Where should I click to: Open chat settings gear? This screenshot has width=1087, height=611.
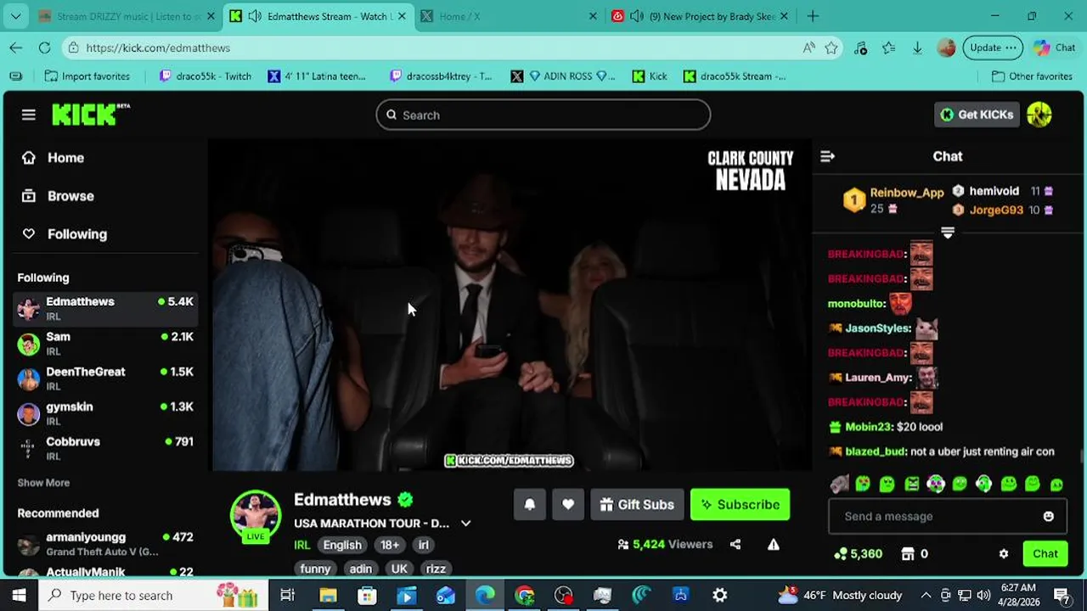coord(1004,553)
